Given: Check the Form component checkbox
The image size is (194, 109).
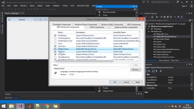Looking at the screenshot, I should click(55, 44).
